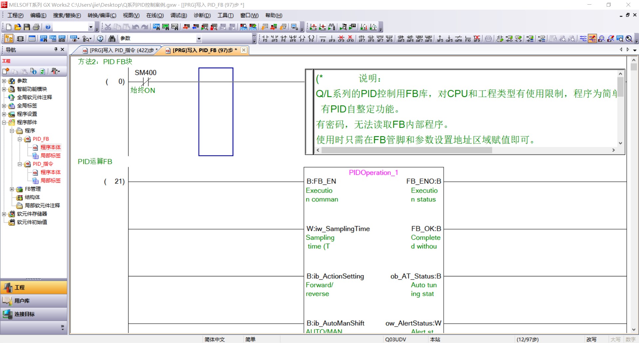Toggle the navigation window display button
The width and height of the screenshot is (639, 343).
(x=9, y=39)
